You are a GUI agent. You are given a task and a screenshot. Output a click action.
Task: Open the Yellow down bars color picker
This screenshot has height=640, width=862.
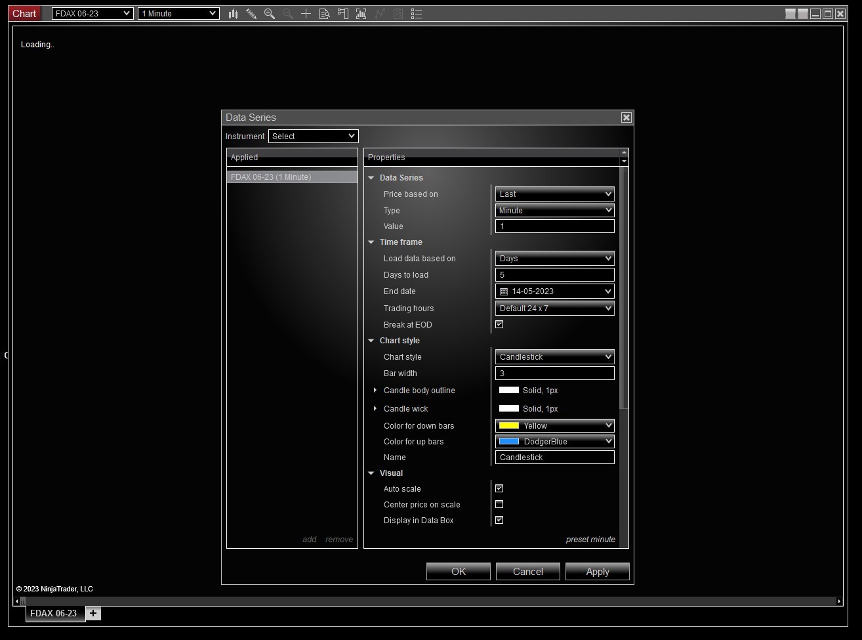click(x=554, y=426)
